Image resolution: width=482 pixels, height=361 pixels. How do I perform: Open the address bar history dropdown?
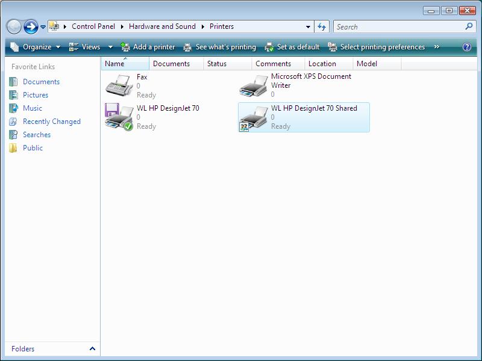pos(308,27)
